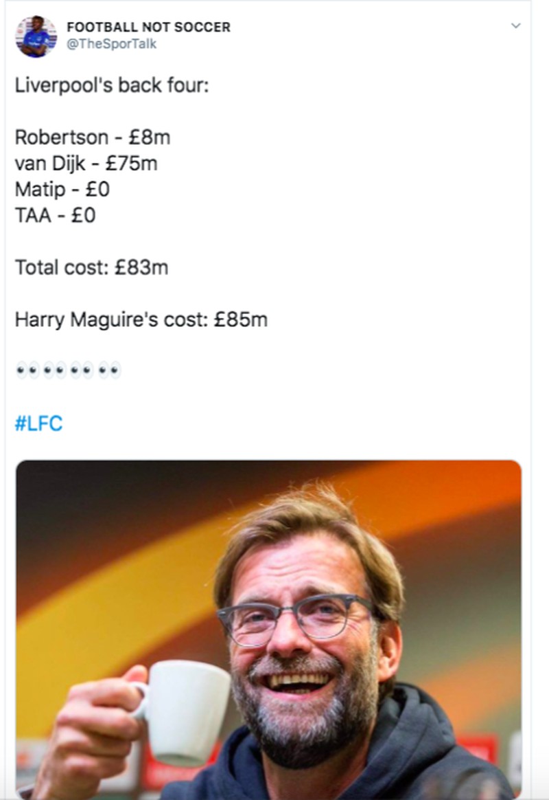Click the "Robertson - £8m" line
This screenshot has width=549, height=800.
point(92,137)
